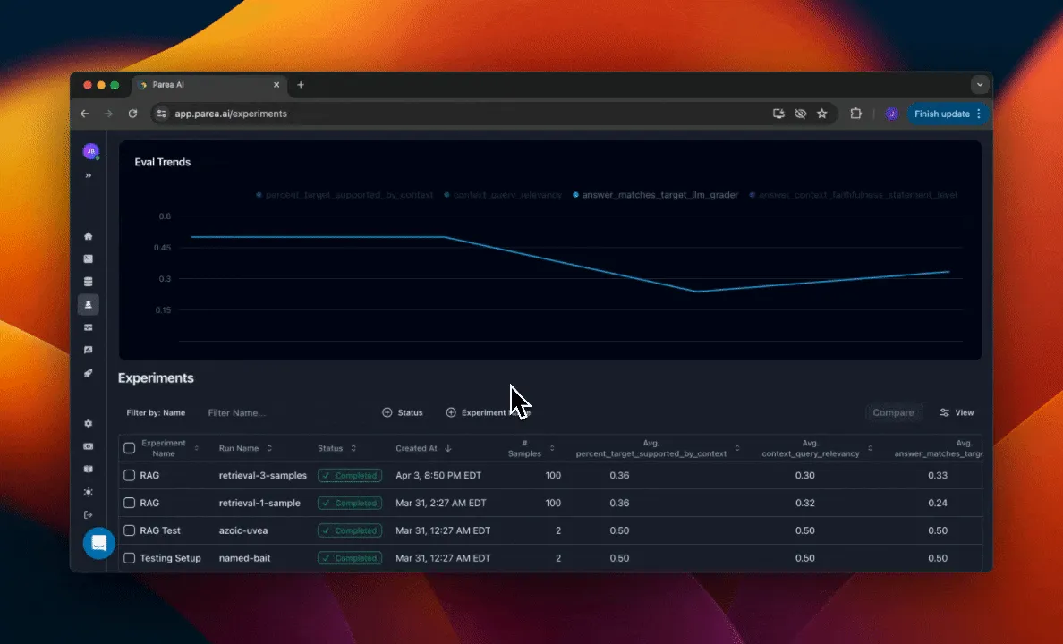Image resolution: width=1063 pixels, height=644 pixels.
Task: Toggle context_query_relevancy legend series
Action: [x=503, y=195]
